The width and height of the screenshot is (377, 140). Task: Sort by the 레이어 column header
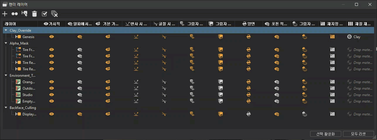point(20,24)
